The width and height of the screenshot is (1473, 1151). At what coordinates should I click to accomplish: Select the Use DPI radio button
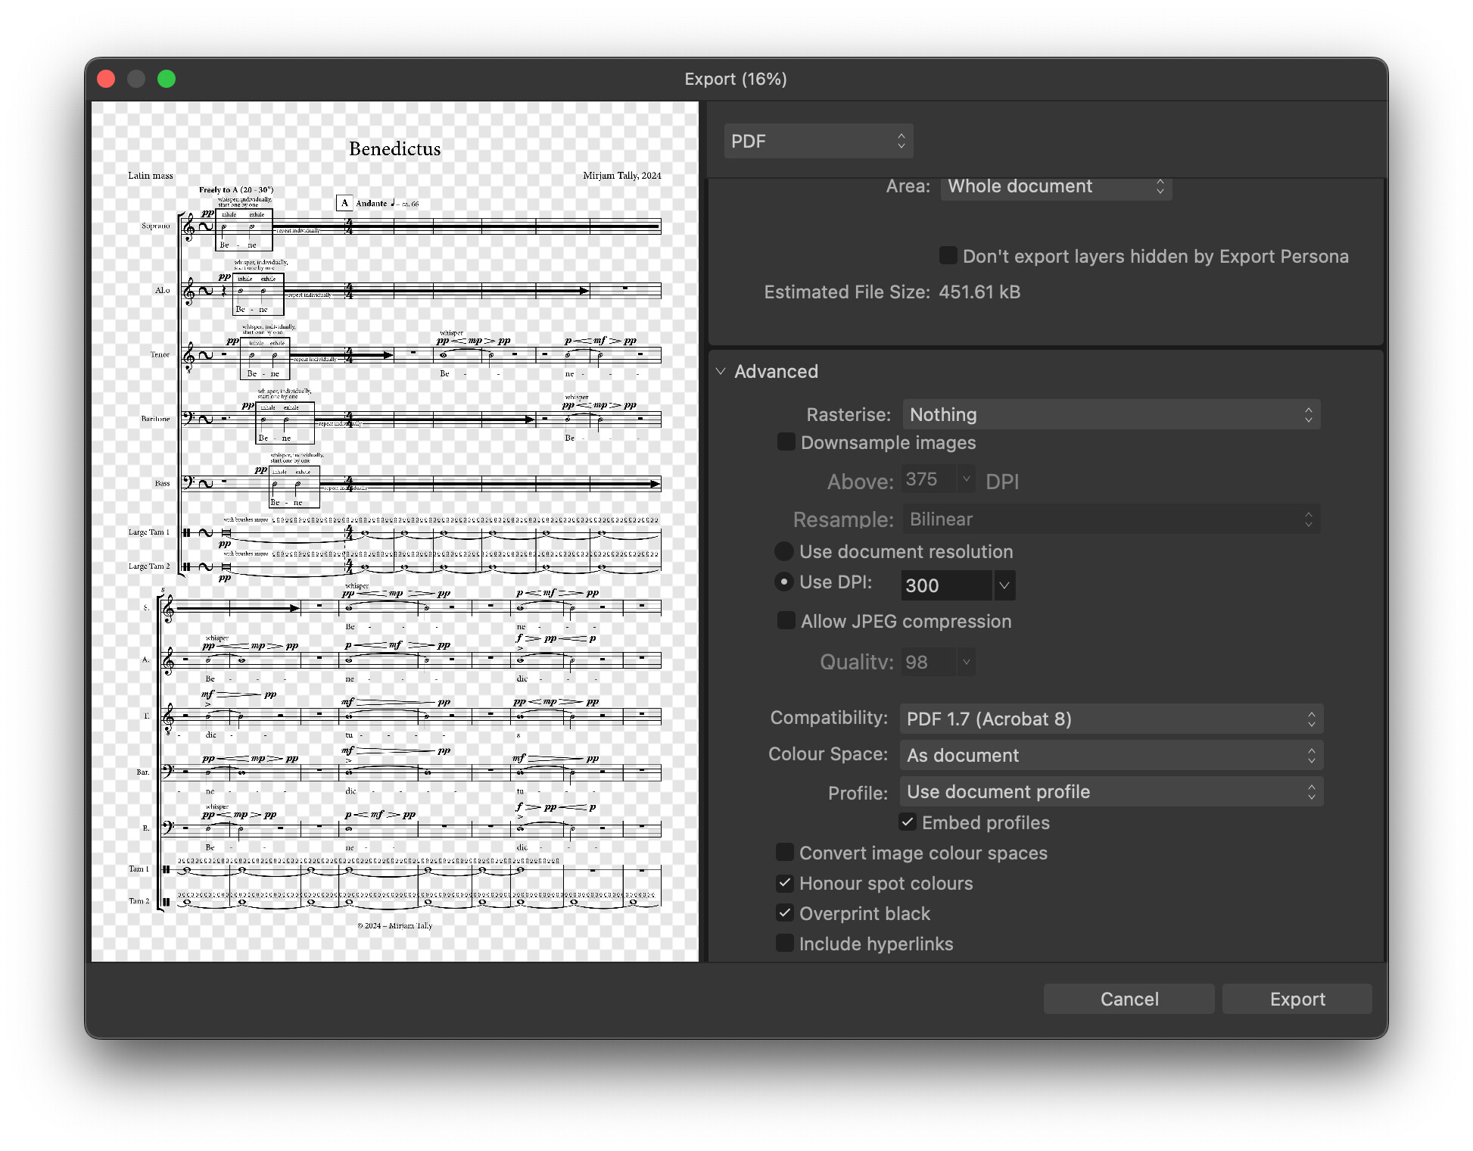(784, 582)
